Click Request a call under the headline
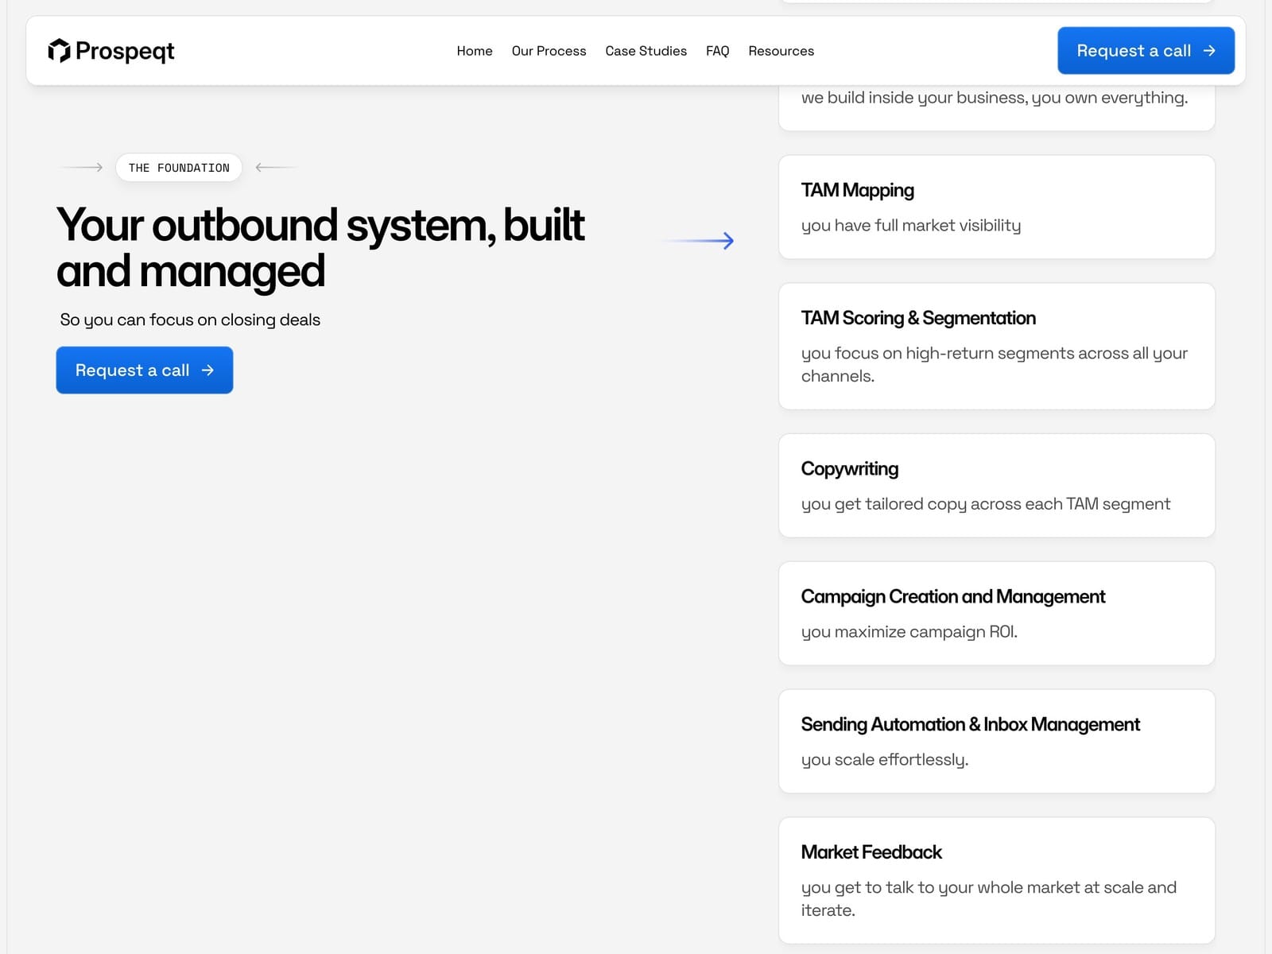This screenshot has height=954, width=1272. pos(145,370)
